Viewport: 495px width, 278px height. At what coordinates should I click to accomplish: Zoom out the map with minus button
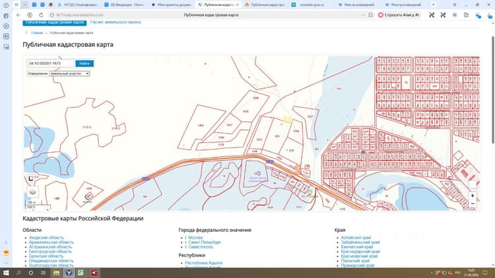[473, 204]
